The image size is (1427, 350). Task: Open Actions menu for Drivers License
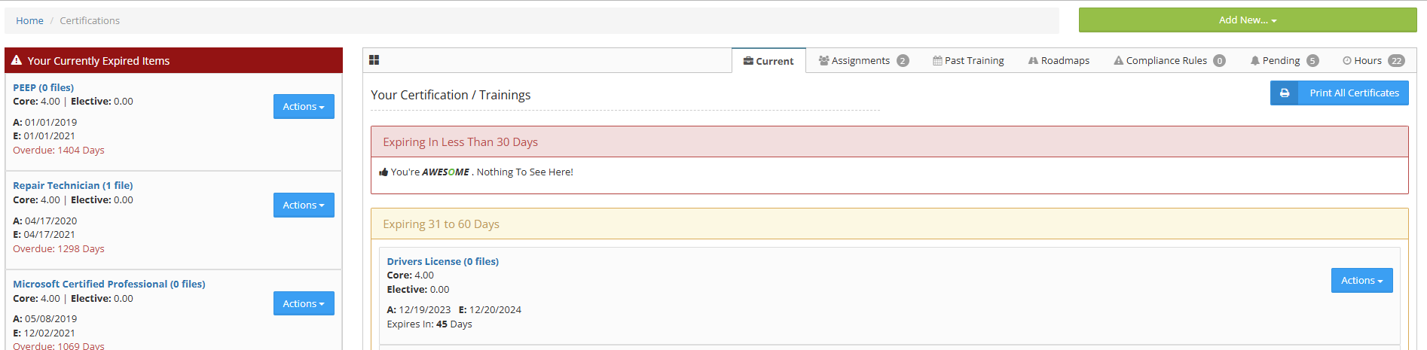[1361, 281]
